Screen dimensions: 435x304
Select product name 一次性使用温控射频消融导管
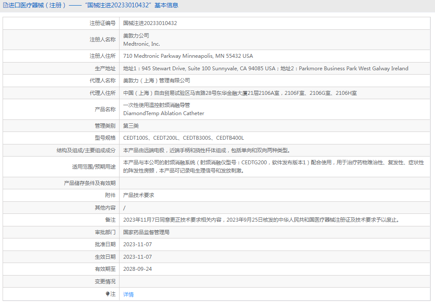pos(157,105)
